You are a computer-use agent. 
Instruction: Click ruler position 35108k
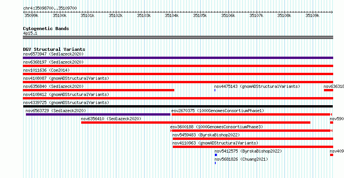(x=284, y=15)
